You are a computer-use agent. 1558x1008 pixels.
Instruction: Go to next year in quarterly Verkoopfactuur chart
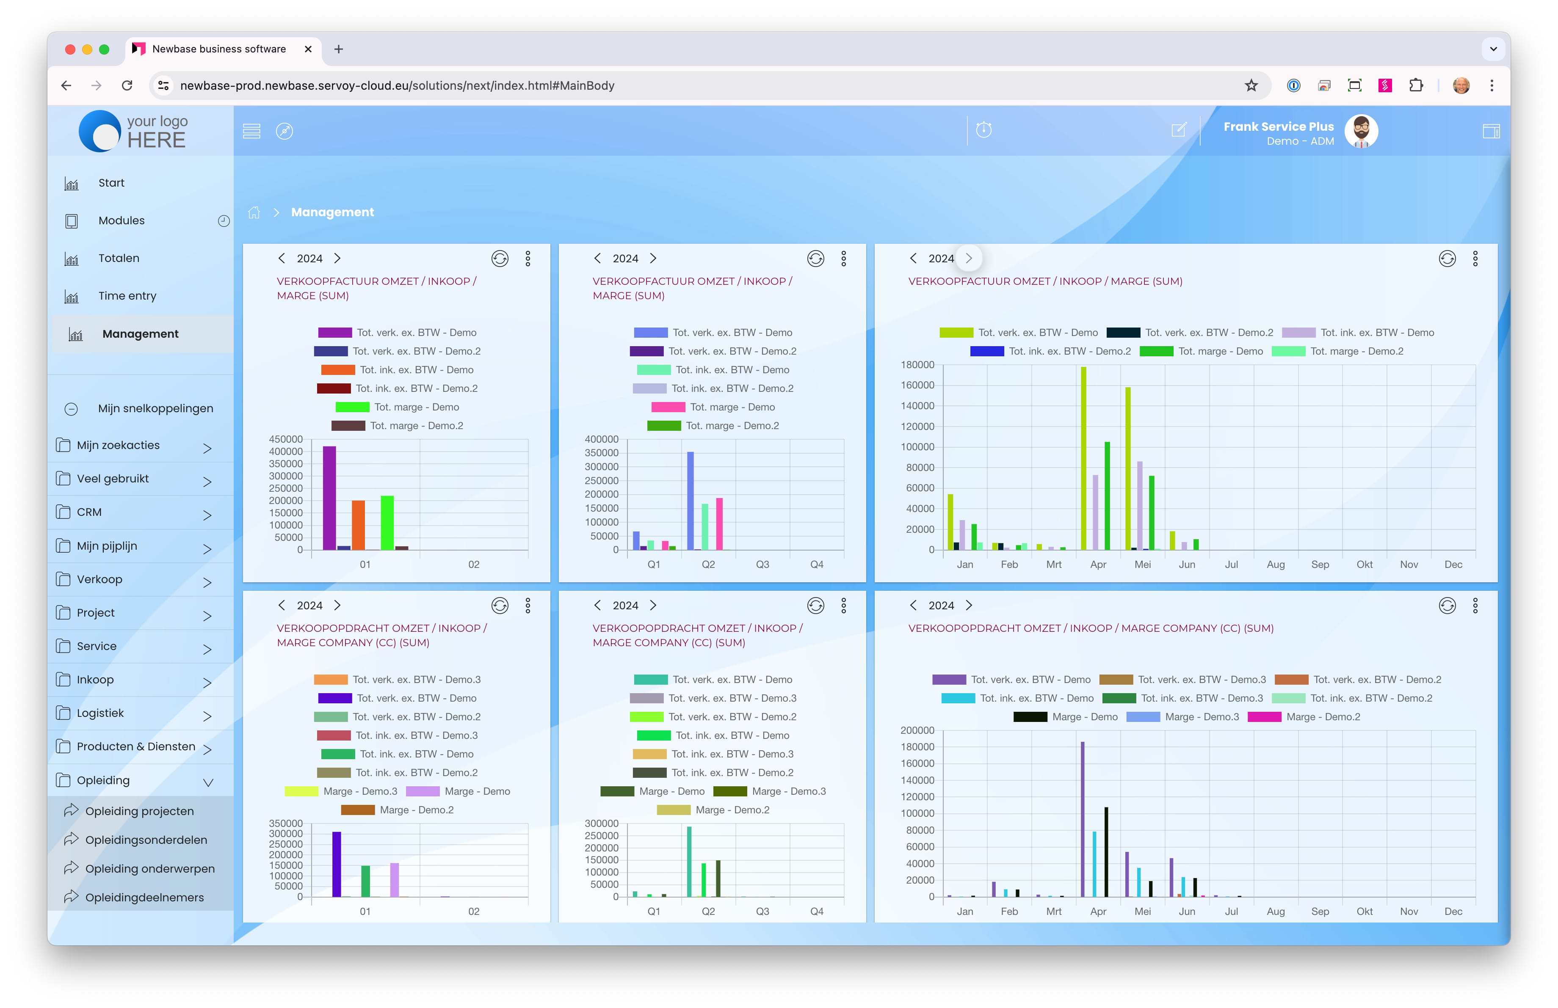point(653,259)
